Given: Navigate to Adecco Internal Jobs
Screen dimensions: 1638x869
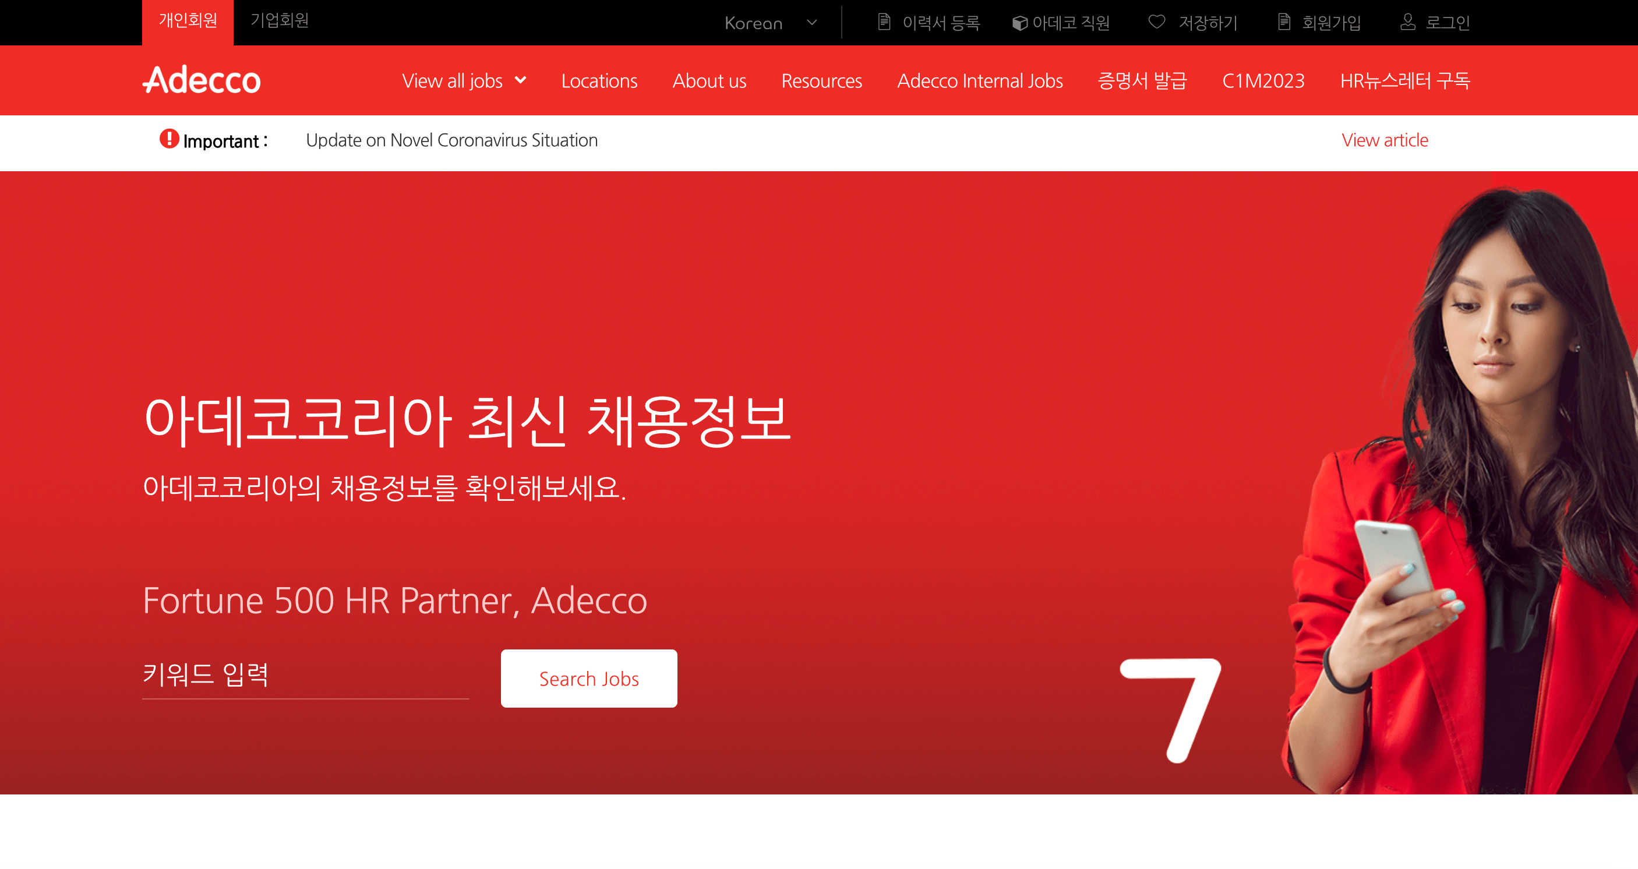Looking at the screenshot, I should pyautogui.click(x=979, y=81).
